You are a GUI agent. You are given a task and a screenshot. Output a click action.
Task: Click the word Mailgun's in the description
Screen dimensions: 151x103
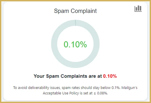pyautogui.click(x=129, y=87)
